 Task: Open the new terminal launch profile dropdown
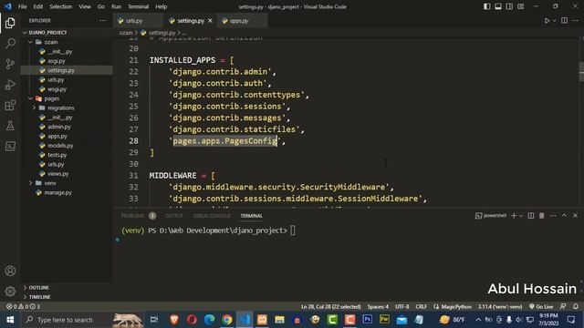coord(521,216)
